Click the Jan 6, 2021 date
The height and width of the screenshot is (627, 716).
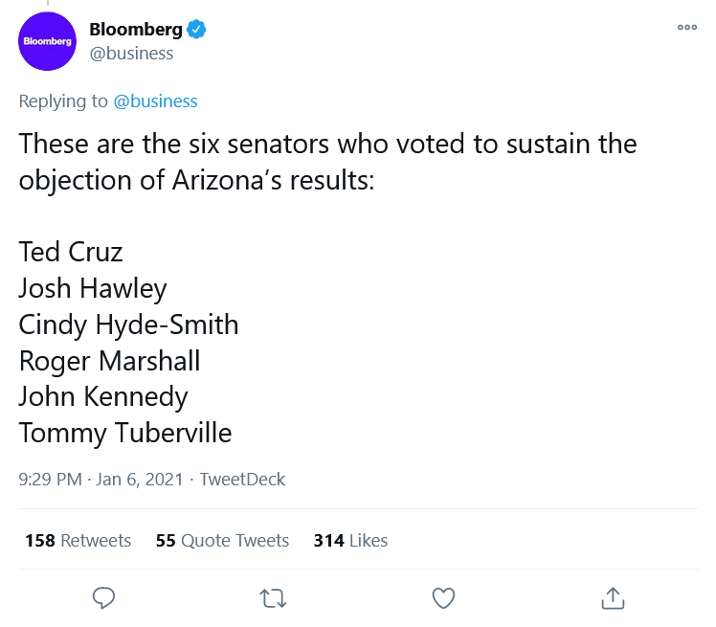coord(139,480)
